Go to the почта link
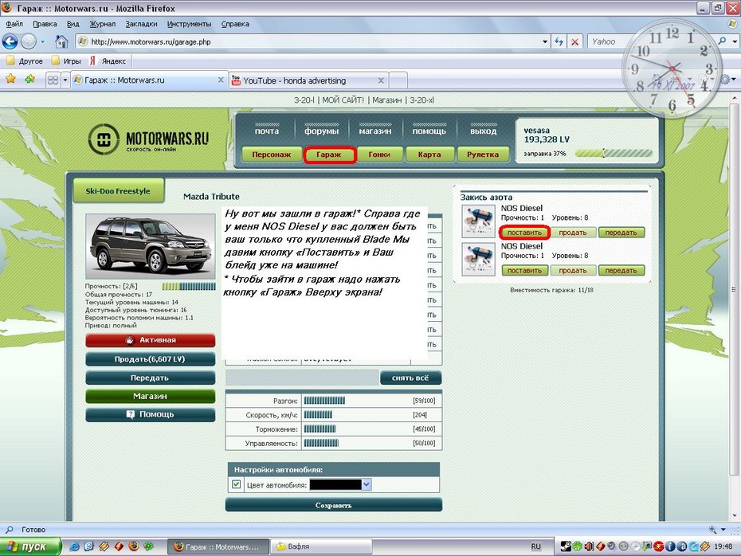This screenshot has height=556, width=741. click(x=267, y=131)
